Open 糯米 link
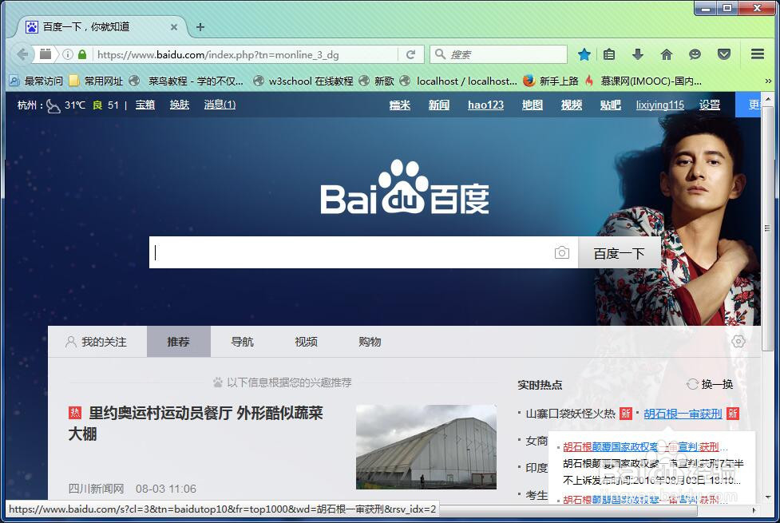This screenshot has height=523, width=780. click(399, 105)
